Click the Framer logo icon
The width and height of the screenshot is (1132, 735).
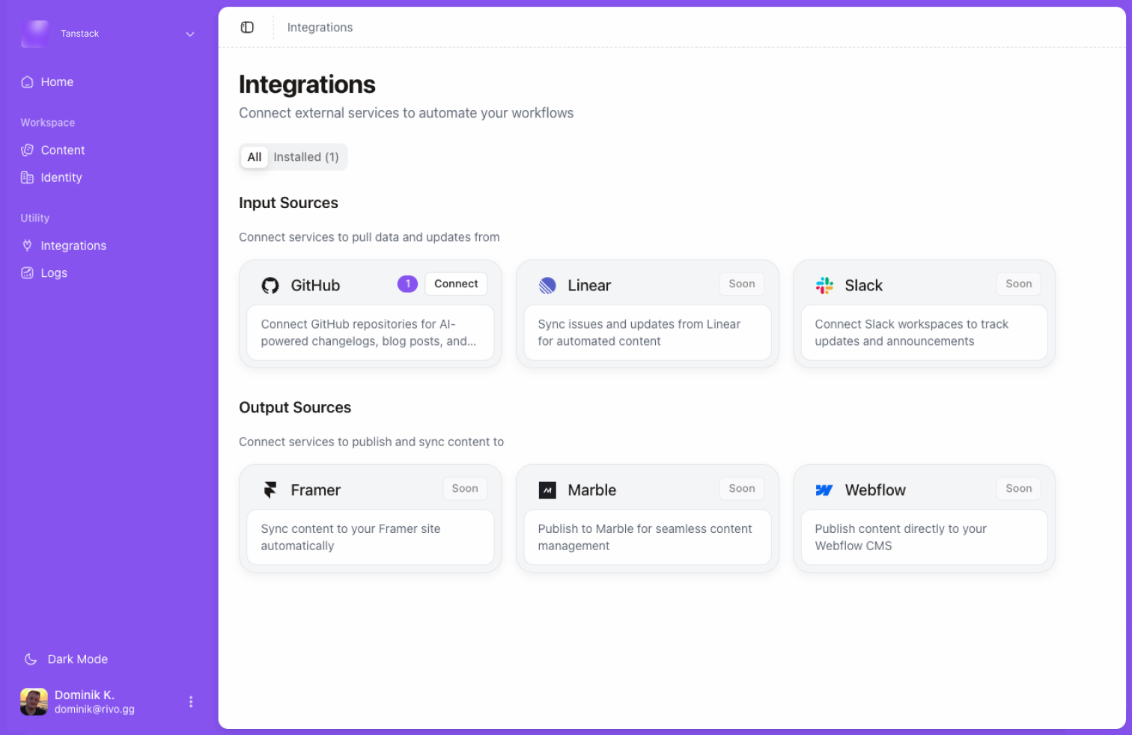[270, 490]
